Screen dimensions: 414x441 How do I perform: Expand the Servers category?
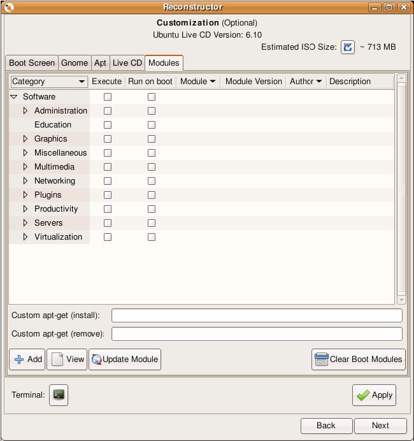click(25, 223)
